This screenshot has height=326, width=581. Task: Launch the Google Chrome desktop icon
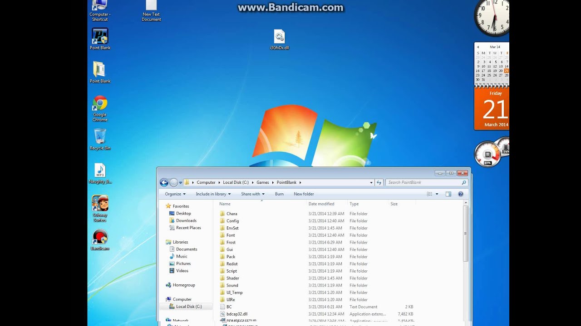100,109
